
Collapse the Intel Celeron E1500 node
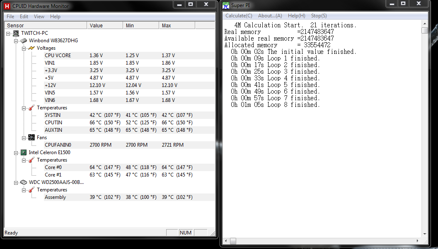[16, 153]
